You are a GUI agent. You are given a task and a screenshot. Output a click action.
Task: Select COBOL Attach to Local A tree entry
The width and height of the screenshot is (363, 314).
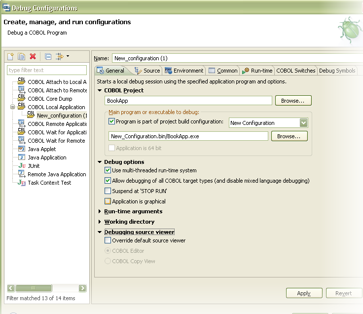(57, 82)
